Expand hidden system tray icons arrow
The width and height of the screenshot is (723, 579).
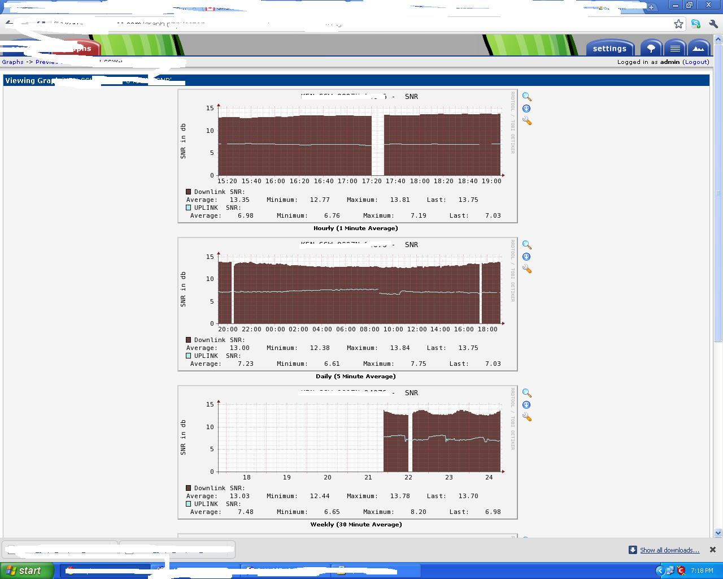pyautogui.click(x=659, y=571)
